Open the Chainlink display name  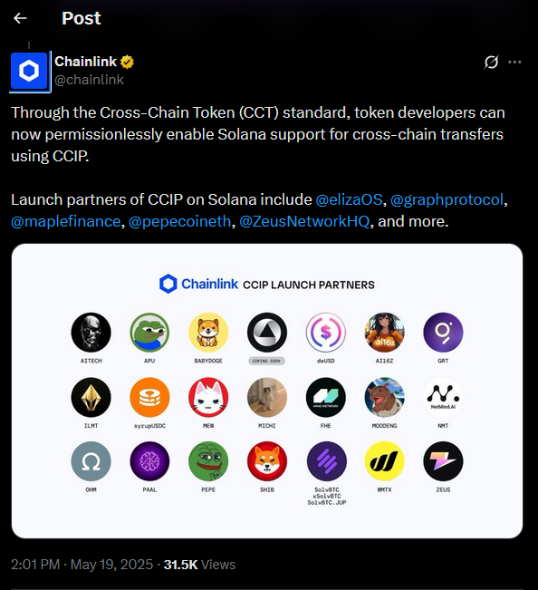click(86, 62)
